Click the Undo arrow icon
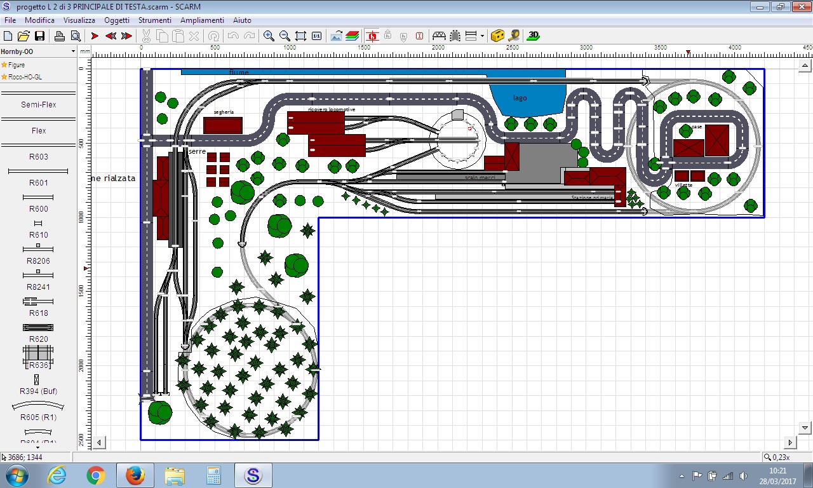This screenshot has width=813, height=488. [x=233, y=36]
